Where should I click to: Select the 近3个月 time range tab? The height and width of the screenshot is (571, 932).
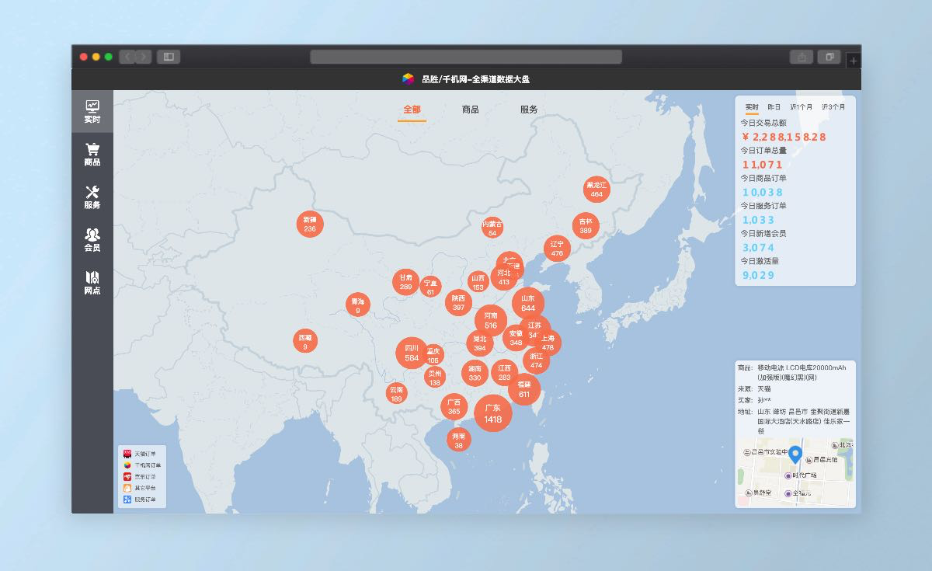[x=833, y=106]
